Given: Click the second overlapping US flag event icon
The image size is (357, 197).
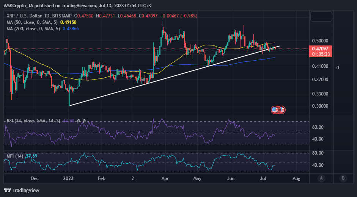Looking at the screenshot, I should tap(282, 110).
